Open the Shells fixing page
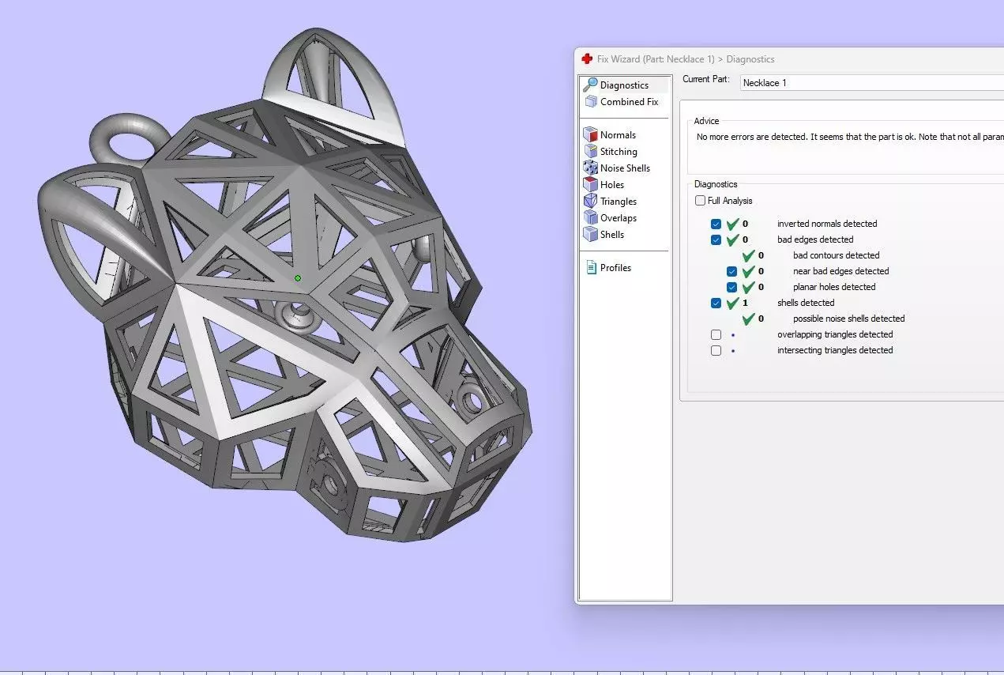 pyautogui.click(x=612, y=235)
